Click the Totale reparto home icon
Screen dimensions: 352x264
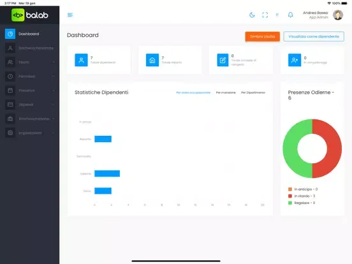pyautogui.click(x=152, y=60)
